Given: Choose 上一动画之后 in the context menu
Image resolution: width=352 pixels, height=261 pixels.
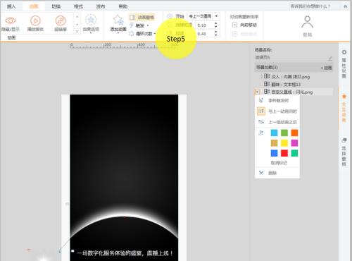Looking at the screenshot, I should (277, 122).
